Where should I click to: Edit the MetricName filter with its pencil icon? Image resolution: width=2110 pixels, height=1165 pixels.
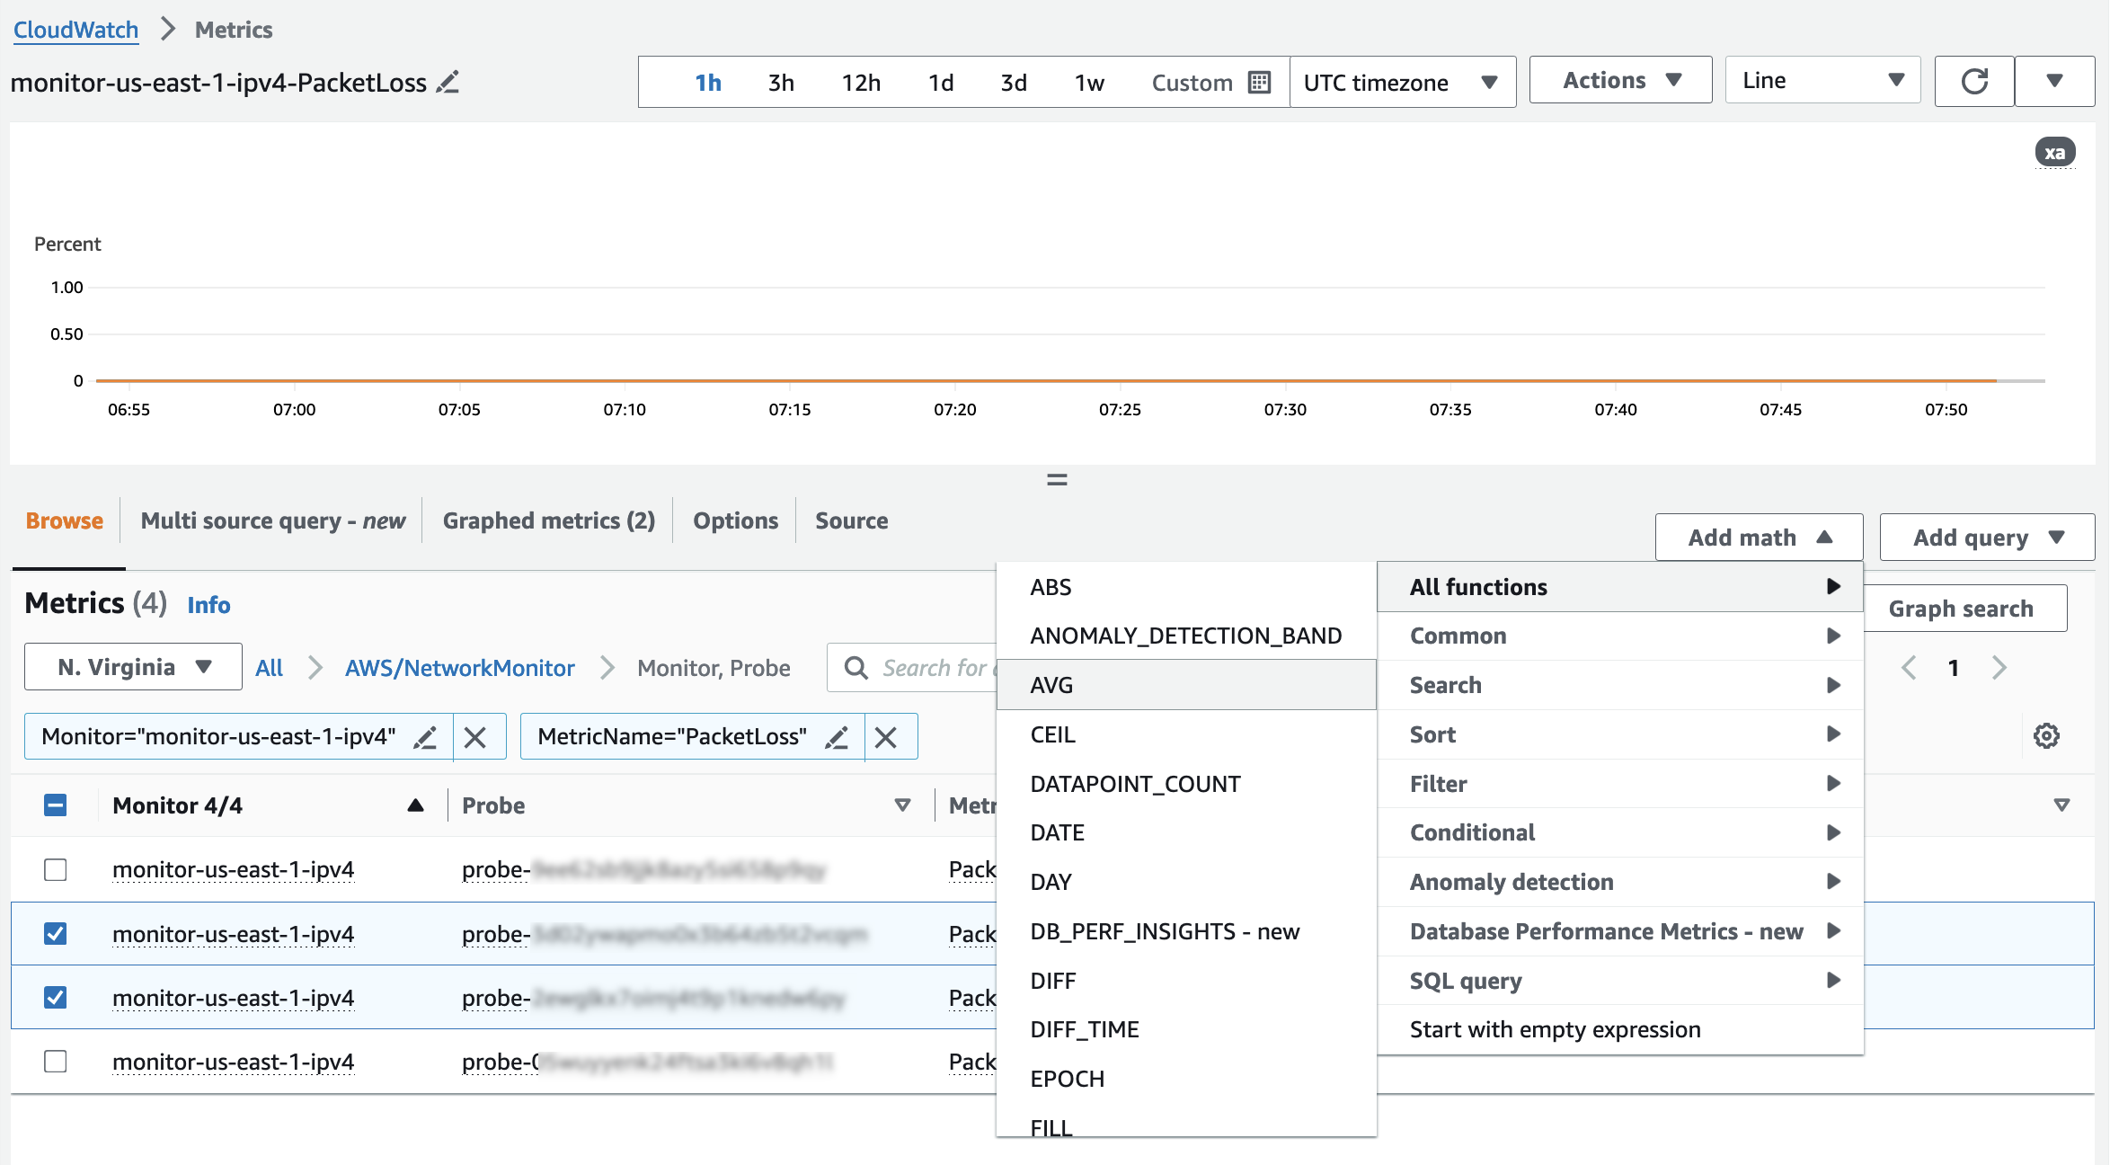(837, 737)
